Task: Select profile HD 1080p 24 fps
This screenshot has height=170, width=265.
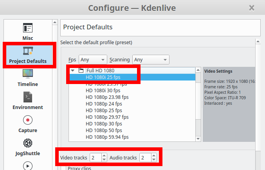Action: (x=104, y=104)
